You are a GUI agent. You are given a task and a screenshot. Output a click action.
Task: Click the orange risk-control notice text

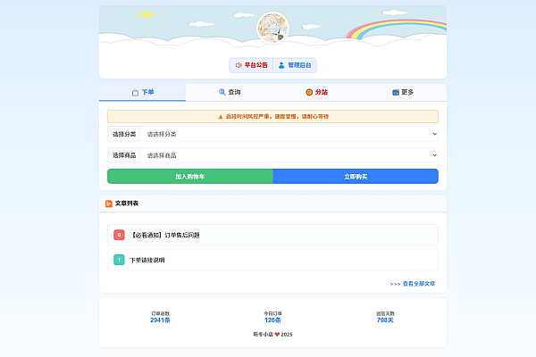pos(277,117)
